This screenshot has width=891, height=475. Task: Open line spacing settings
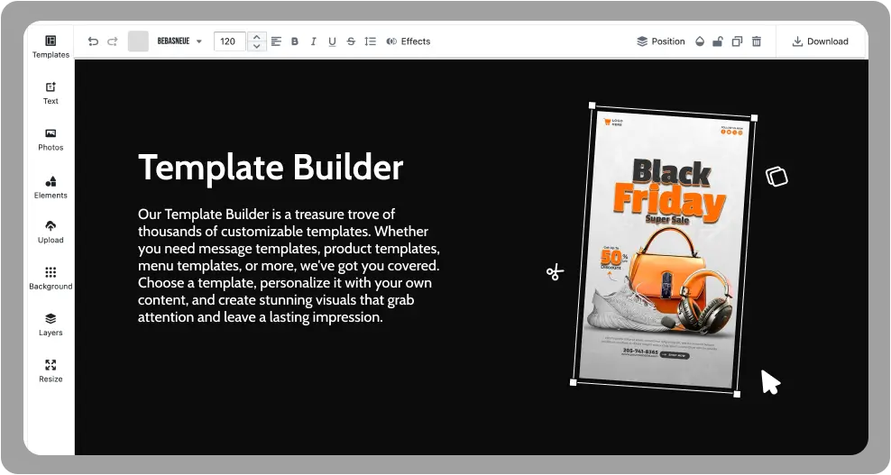click(x=371, y=41)
